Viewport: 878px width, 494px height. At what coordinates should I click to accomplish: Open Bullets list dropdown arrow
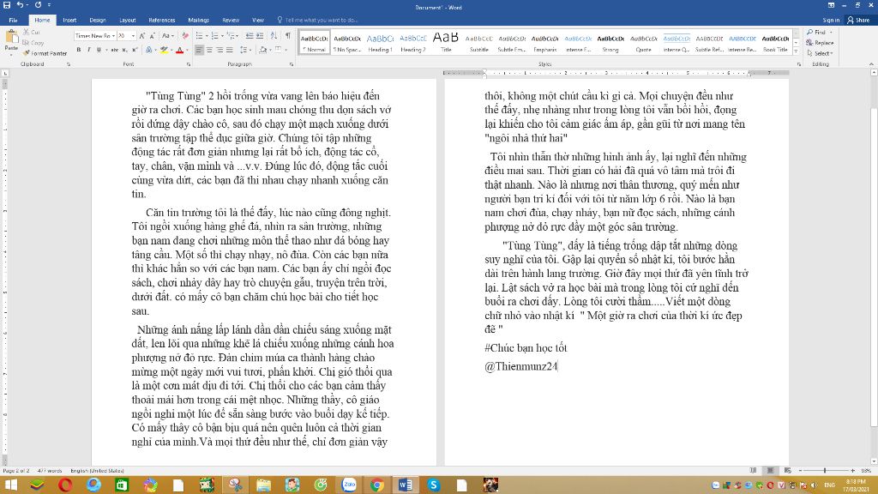(x=206, y=36)
